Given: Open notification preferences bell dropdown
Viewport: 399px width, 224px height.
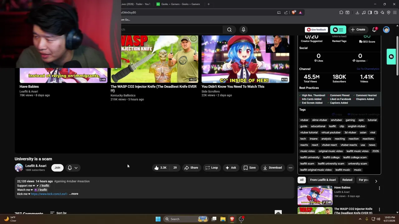Looking at the screenshot, I should [x=73, y=168].
